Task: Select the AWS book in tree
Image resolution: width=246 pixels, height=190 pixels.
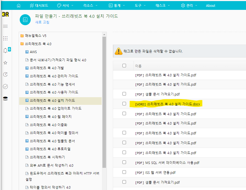Action: pos(33,52)
